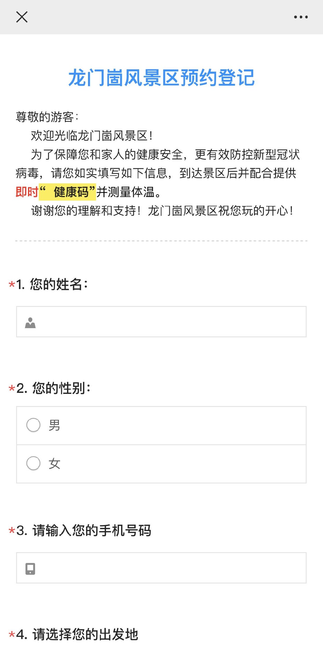The height and width of the screenshot is (649, 323).
Task: Select the 女 radio button
Action: coord(33,463)
